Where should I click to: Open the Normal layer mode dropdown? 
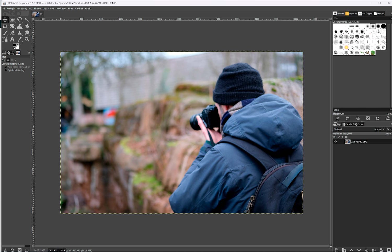click(x=379, y=129)
